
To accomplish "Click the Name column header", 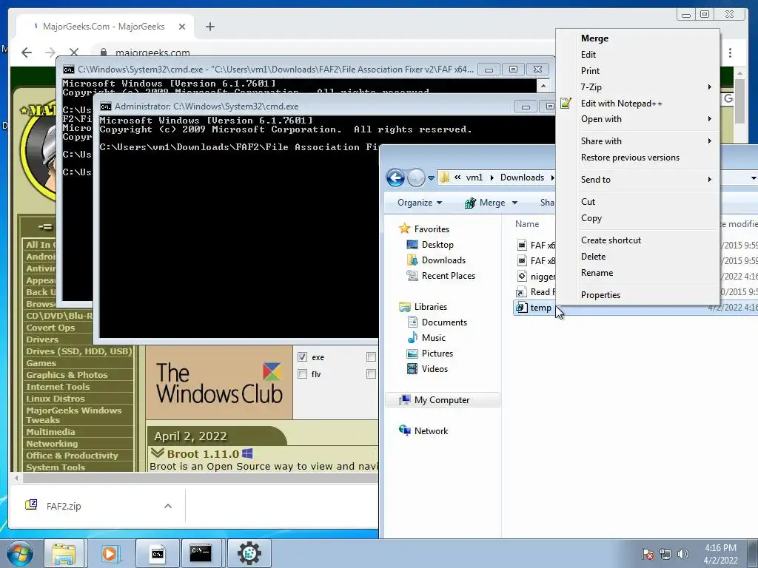I will pyautogui.click(x=527, y=224).
